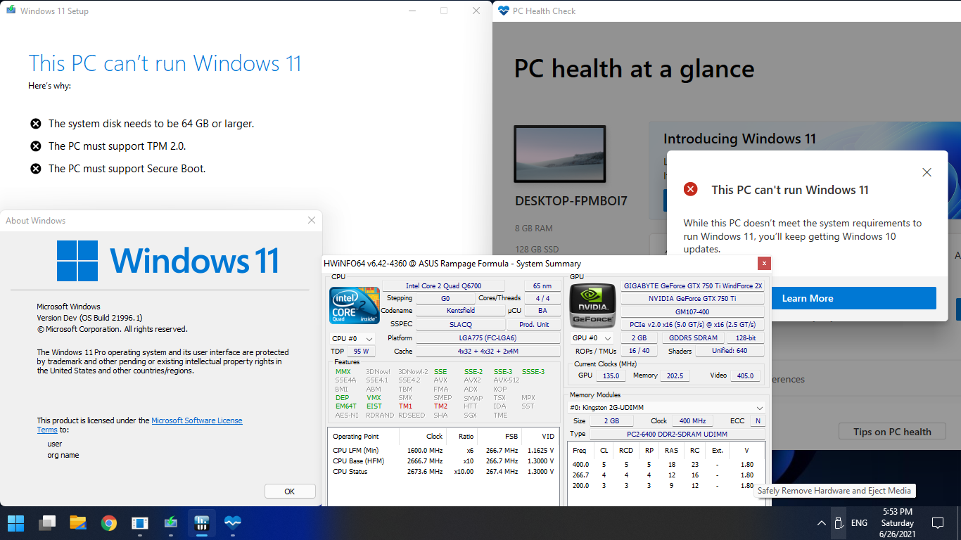
Task: Open the Start menu on the taskbar
Action: click(15, 523)
